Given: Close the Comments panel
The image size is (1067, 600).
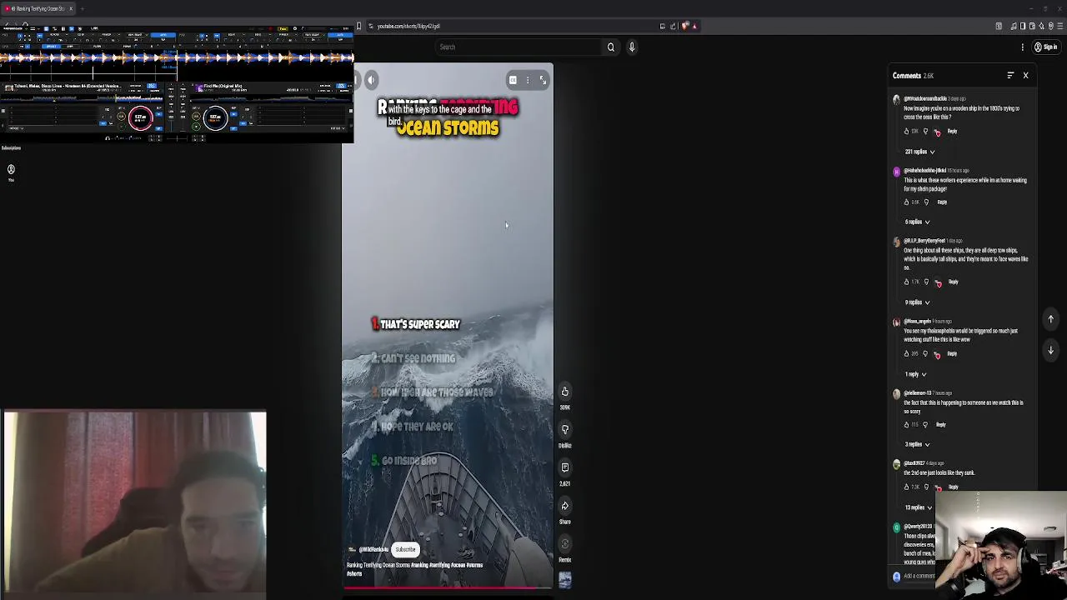Looking at the screenshot, I should tap(1025, 76).
